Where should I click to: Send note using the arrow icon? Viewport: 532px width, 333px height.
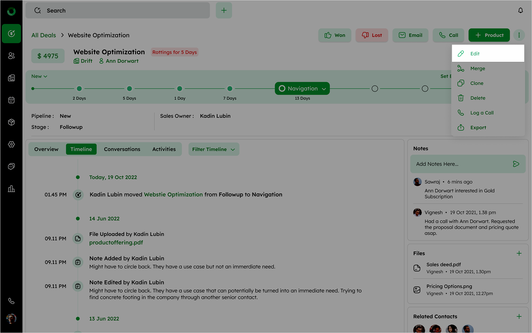tap(516, 164)
